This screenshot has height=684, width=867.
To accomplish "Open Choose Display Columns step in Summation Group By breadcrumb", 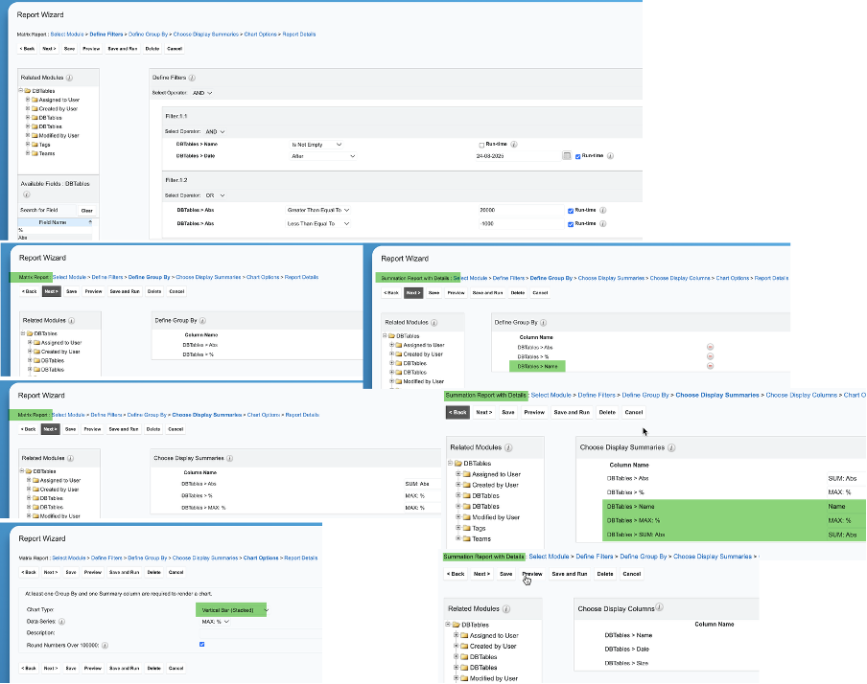I will pyautogui.click(x=680, y=278).
